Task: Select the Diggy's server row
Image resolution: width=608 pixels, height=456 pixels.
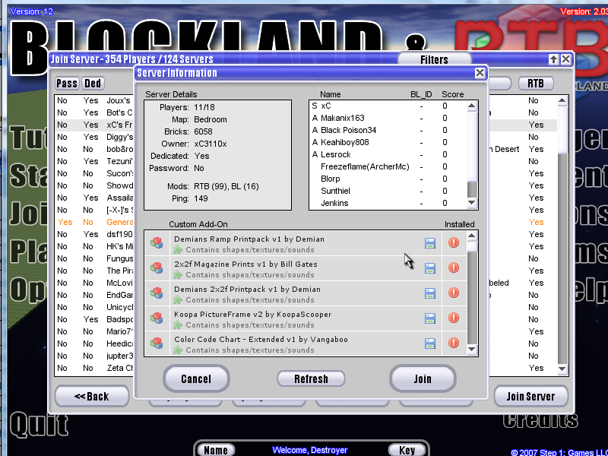Action: [x=95, y=137]
